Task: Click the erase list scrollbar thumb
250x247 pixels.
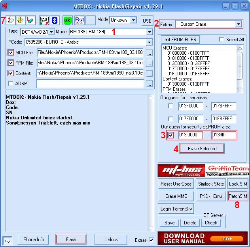Action: tap(240, 65)
